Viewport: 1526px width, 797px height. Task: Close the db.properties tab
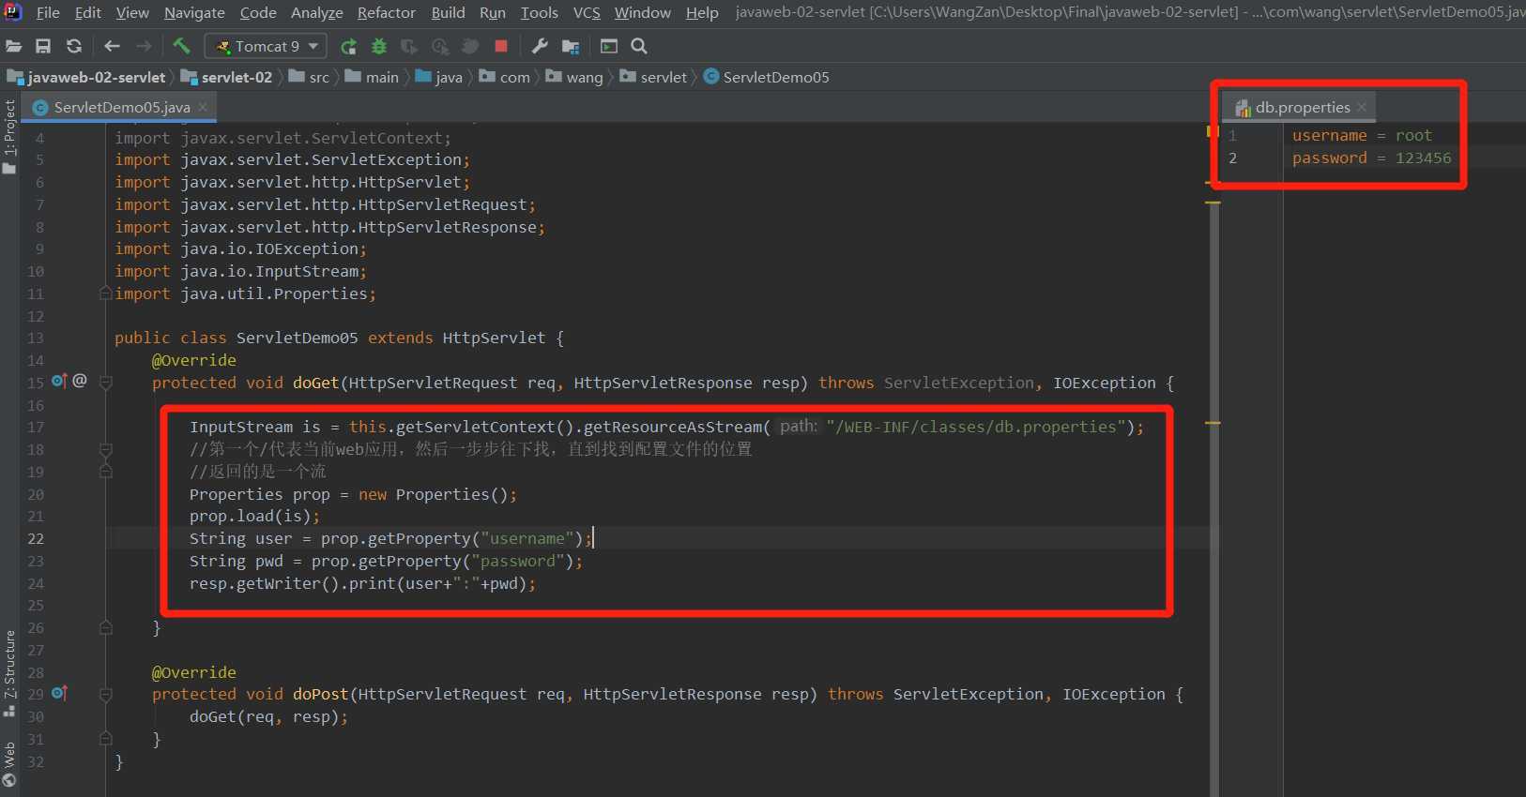tap(1362, 107)
